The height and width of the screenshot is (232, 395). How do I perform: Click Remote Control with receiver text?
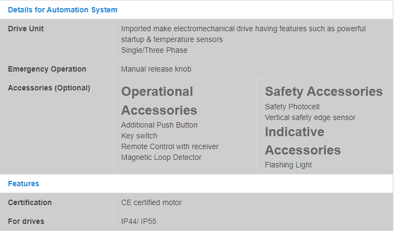170,146
